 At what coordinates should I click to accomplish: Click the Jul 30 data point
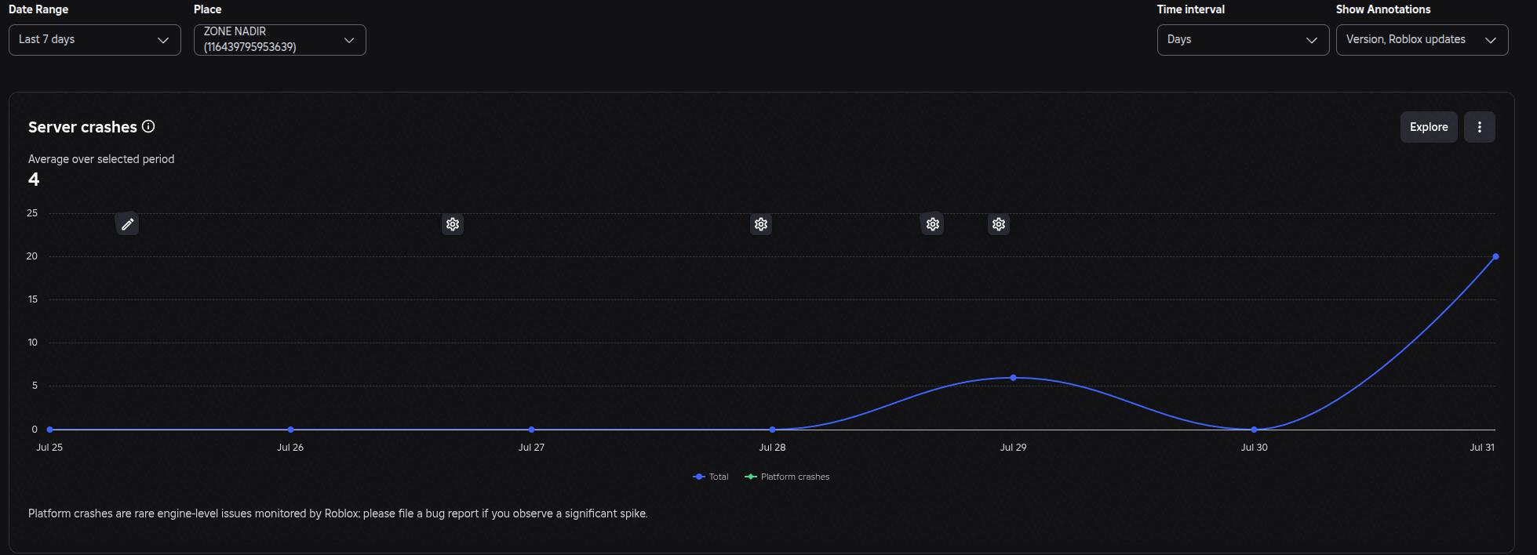(x=1254, y=430)
